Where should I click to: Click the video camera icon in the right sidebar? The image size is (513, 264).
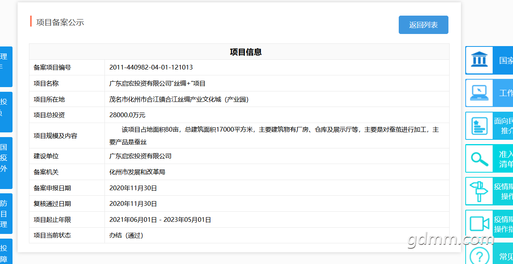coord(479,224)
